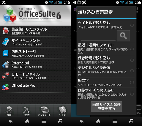Select the デジタルカメラ画像 radio button
This screenshot has height=126, width=142.
pyautogui.click(x=132, y=71)
